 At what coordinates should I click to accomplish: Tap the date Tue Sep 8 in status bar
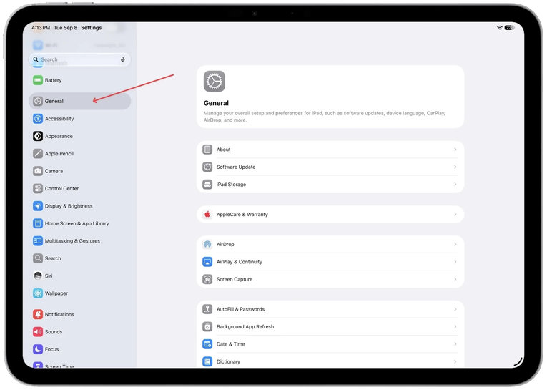pyautogui.click(x=66, y=28)
